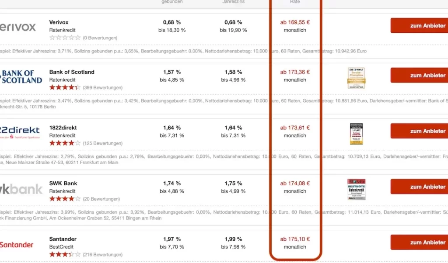Click Bank of Scotland star rating
The width and height of the screenshot is (448, 263).
pyautogui.click(x=65, y=87)
